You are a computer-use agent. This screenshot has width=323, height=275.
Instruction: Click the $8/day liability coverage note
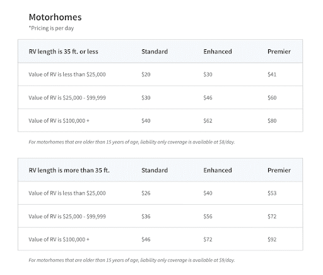coord(132,142)
